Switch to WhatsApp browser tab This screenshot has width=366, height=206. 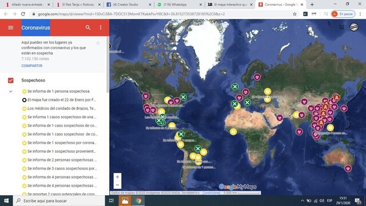[x=179, y=5]
